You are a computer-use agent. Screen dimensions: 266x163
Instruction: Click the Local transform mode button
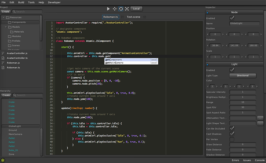click(x=136, y=8)
